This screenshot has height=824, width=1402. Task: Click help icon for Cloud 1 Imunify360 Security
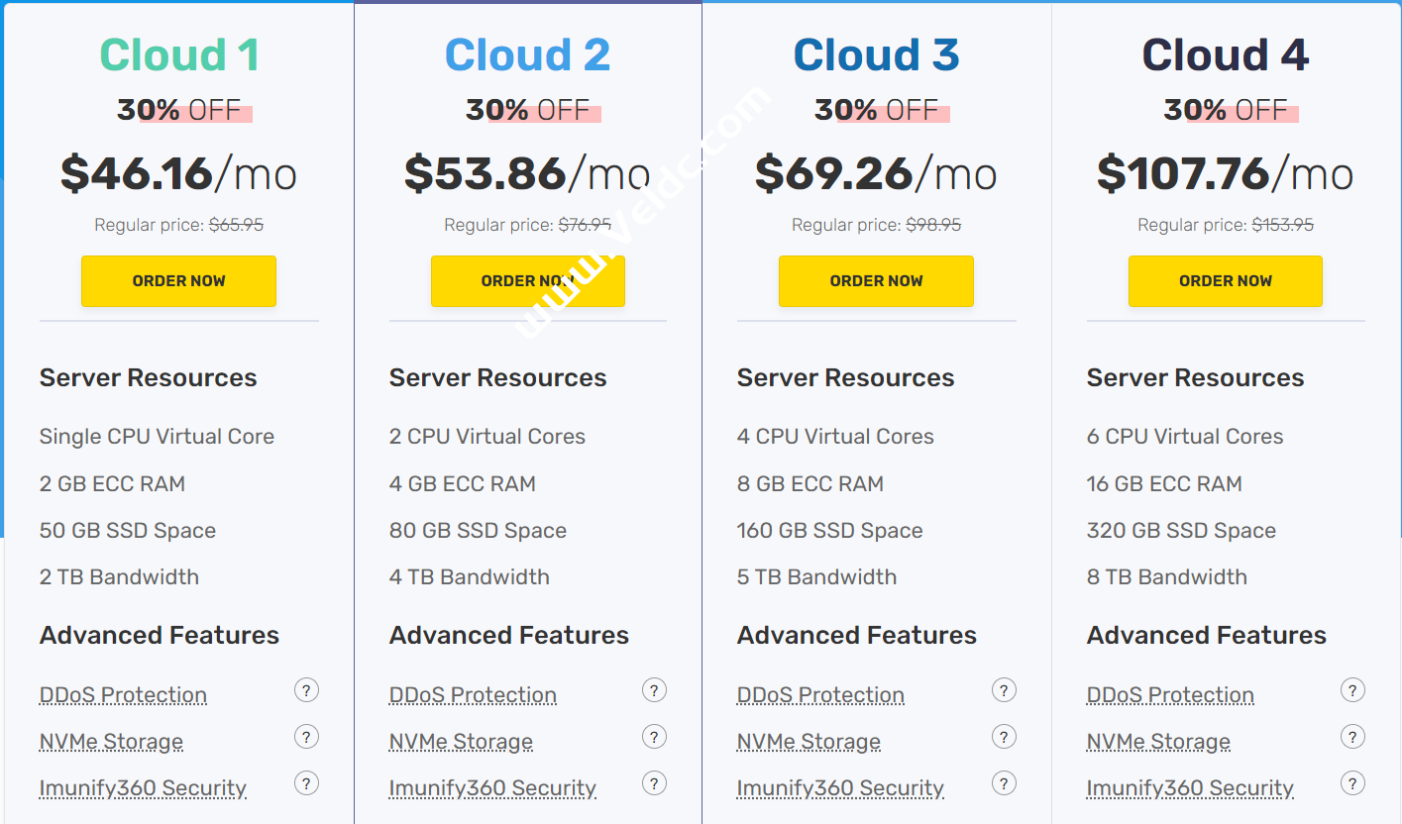click(x=306, y=783)
